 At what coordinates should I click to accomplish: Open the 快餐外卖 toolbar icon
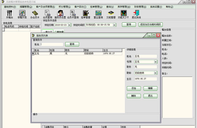(22, 13)
